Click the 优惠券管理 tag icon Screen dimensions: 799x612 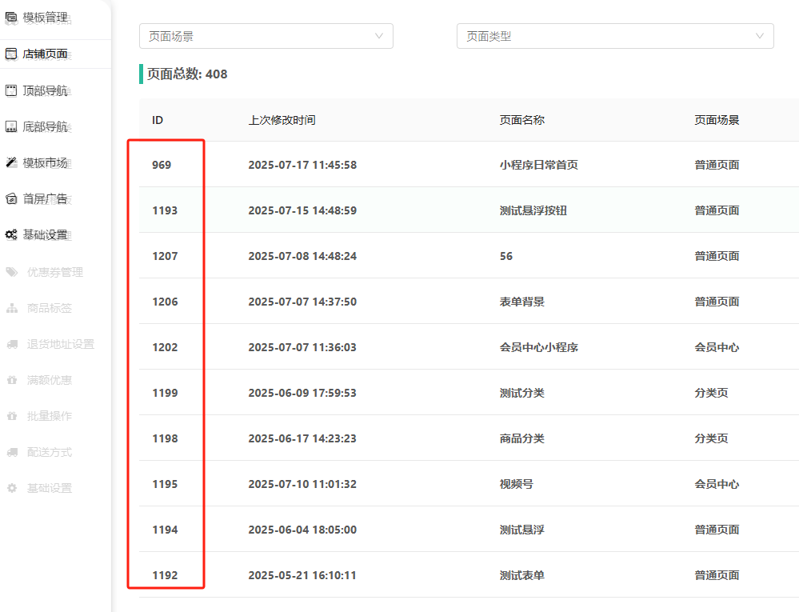click(x=12, y=272)
